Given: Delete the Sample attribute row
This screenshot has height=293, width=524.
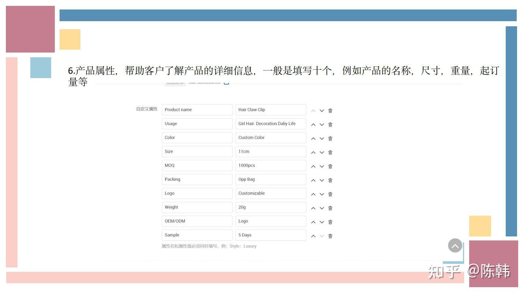Looking at the screenshot, I should 330,236.
